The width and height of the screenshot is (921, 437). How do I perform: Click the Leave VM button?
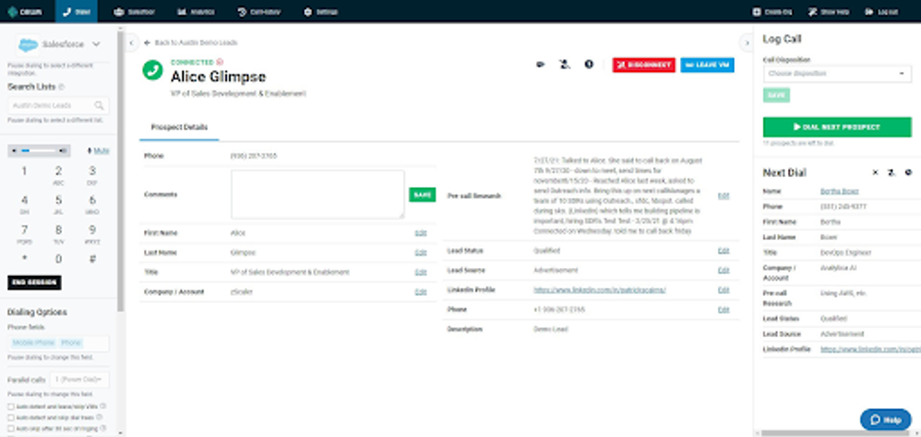pyautogui.click(x=707, y=65)
